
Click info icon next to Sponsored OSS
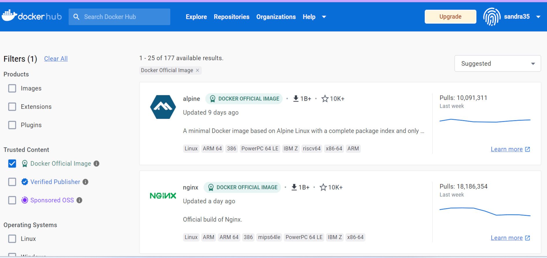[79, 200]
